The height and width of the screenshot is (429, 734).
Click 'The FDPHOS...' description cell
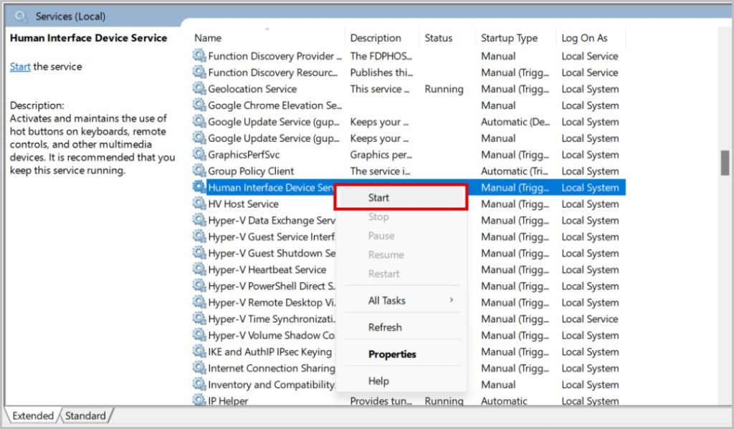(381, 56)
